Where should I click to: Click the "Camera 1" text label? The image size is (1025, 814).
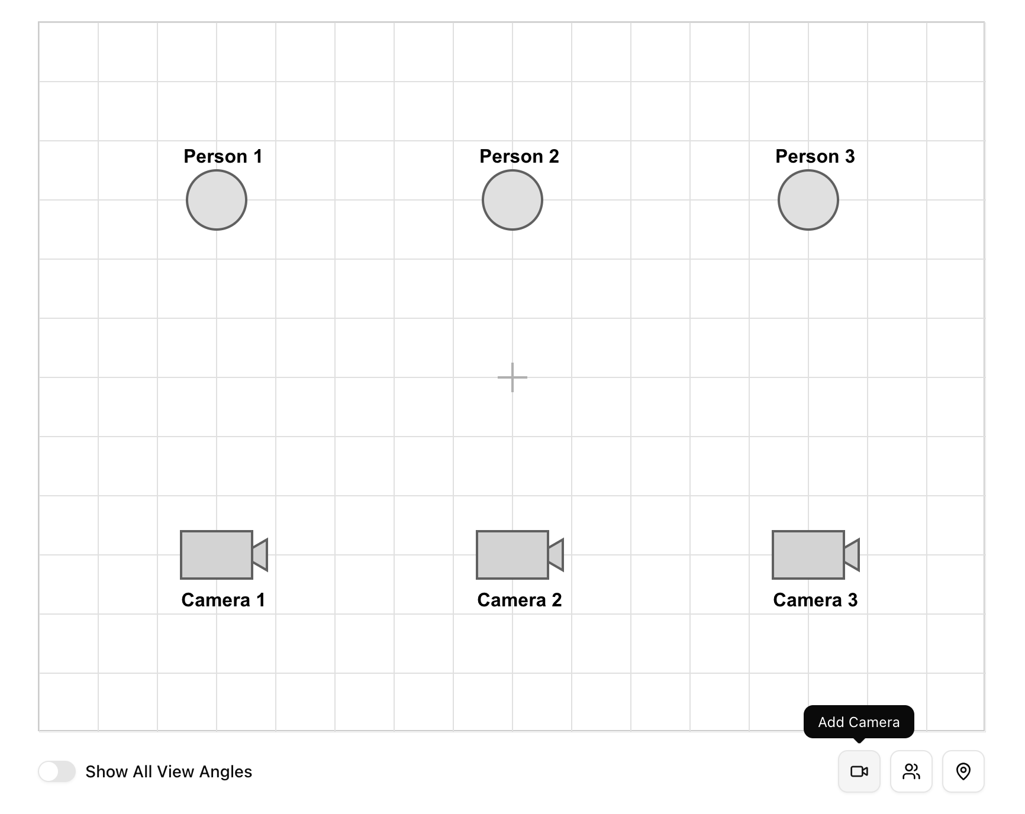(x=223, y=600)
